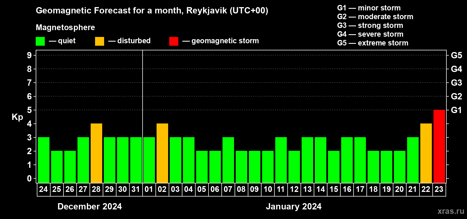467x219 pixels.
Task: Click the 'G4 — severe storm' legend text
Action: [370, 34]
